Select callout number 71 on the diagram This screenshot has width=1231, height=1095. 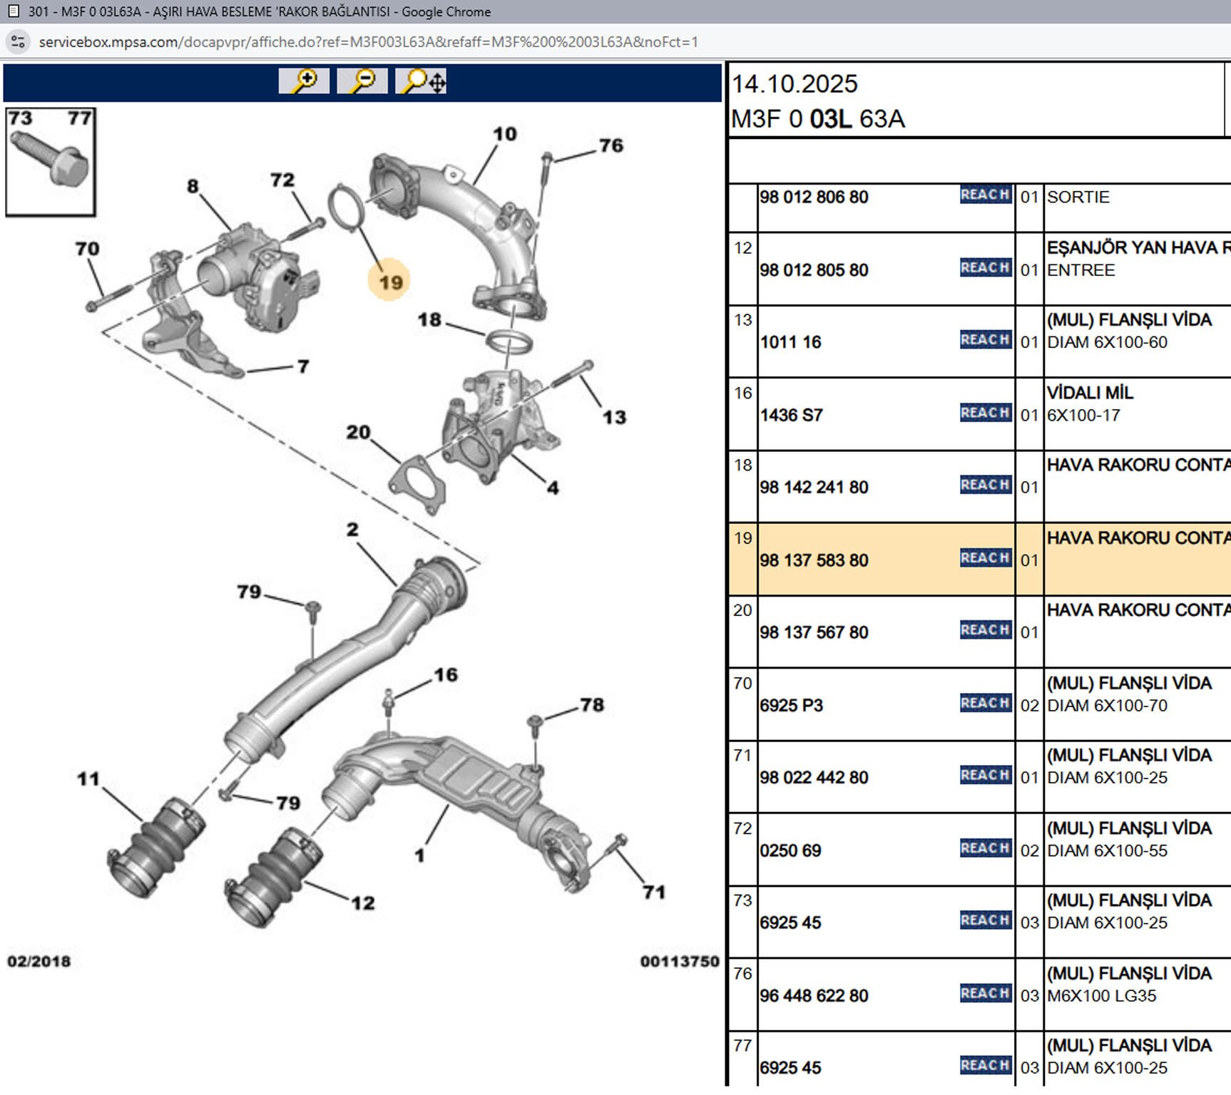coord(653,893)
